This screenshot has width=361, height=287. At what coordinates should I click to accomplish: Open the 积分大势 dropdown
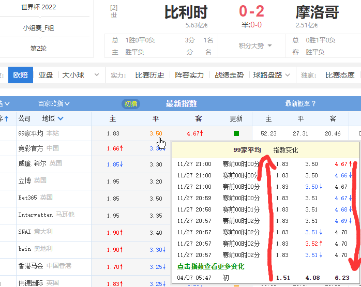tap(255, 46)
